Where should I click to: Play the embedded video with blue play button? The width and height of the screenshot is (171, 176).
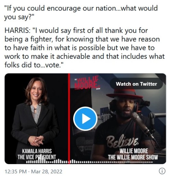coord(85,119)
